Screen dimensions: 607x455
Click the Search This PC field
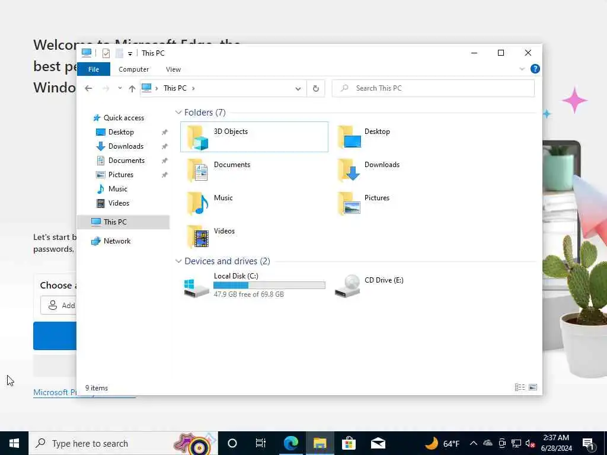point(433,89)
